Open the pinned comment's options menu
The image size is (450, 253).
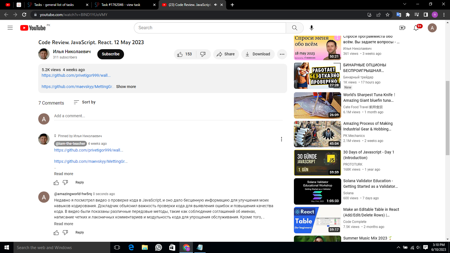coord(282,139)
